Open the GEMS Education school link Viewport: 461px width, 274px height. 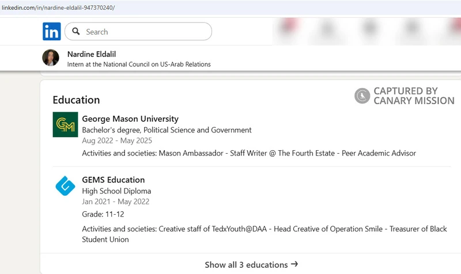pos(113,180)
